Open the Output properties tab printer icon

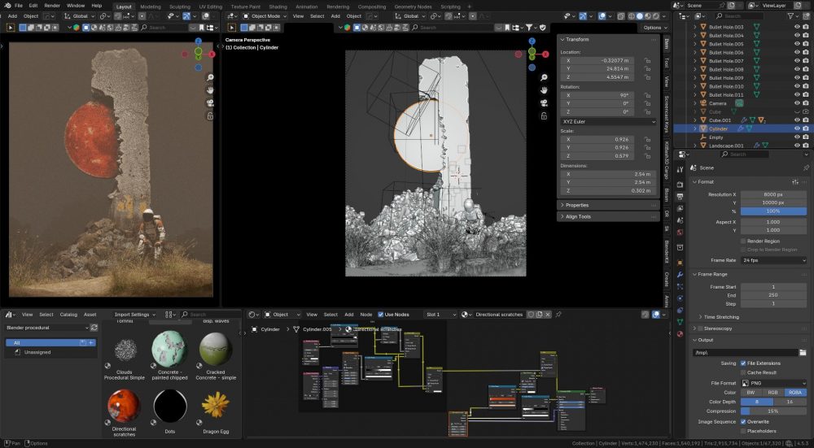click(680, 197)
